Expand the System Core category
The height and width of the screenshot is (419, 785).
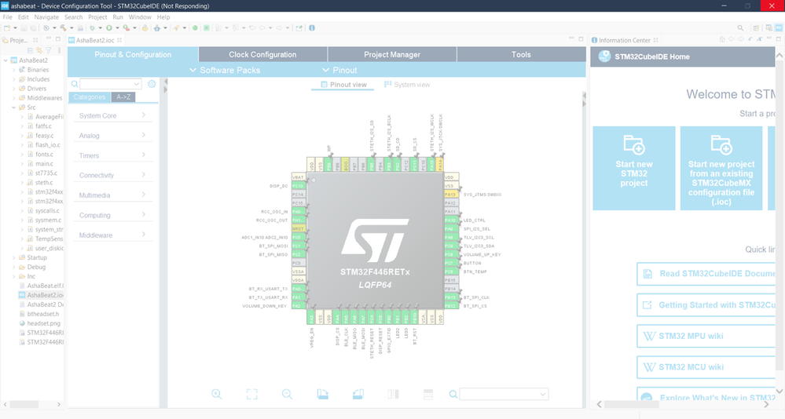[x=112, y=115]
